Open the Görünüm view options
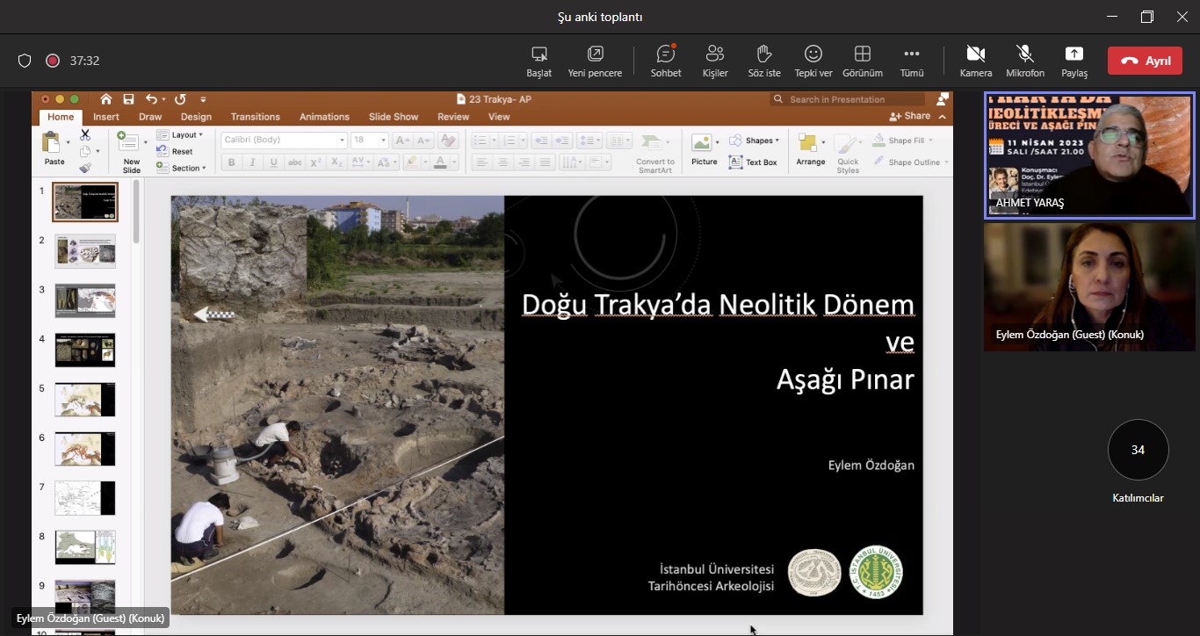Screen dimensions: 1200x636 (x=863, y=61)
